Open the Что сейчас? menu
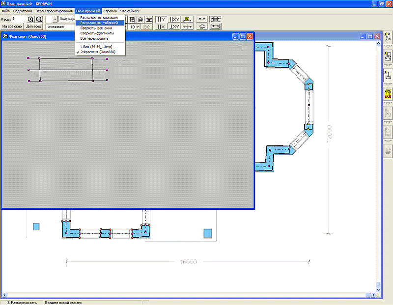393x305 pixels. pyautogui.click(x=130, y=11)
